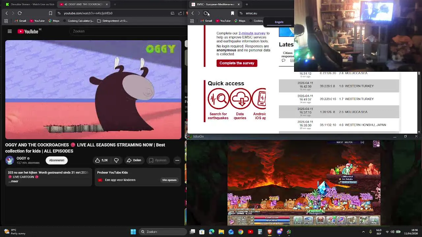422x237 pixels.
Task: Open the 31°C weather widget
Action: (15, 232)
